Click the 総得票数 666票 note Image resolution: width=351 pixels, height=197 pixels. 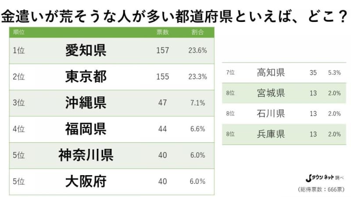321,190
